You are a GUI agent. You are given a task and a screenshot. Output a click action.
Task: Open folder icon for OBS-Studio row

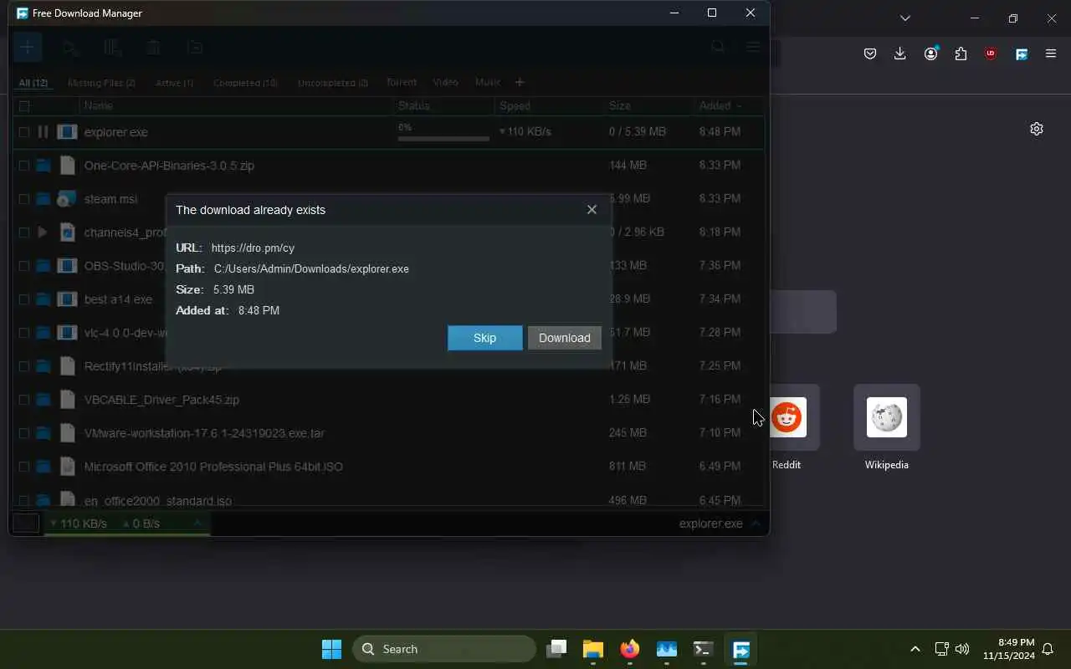43,266
